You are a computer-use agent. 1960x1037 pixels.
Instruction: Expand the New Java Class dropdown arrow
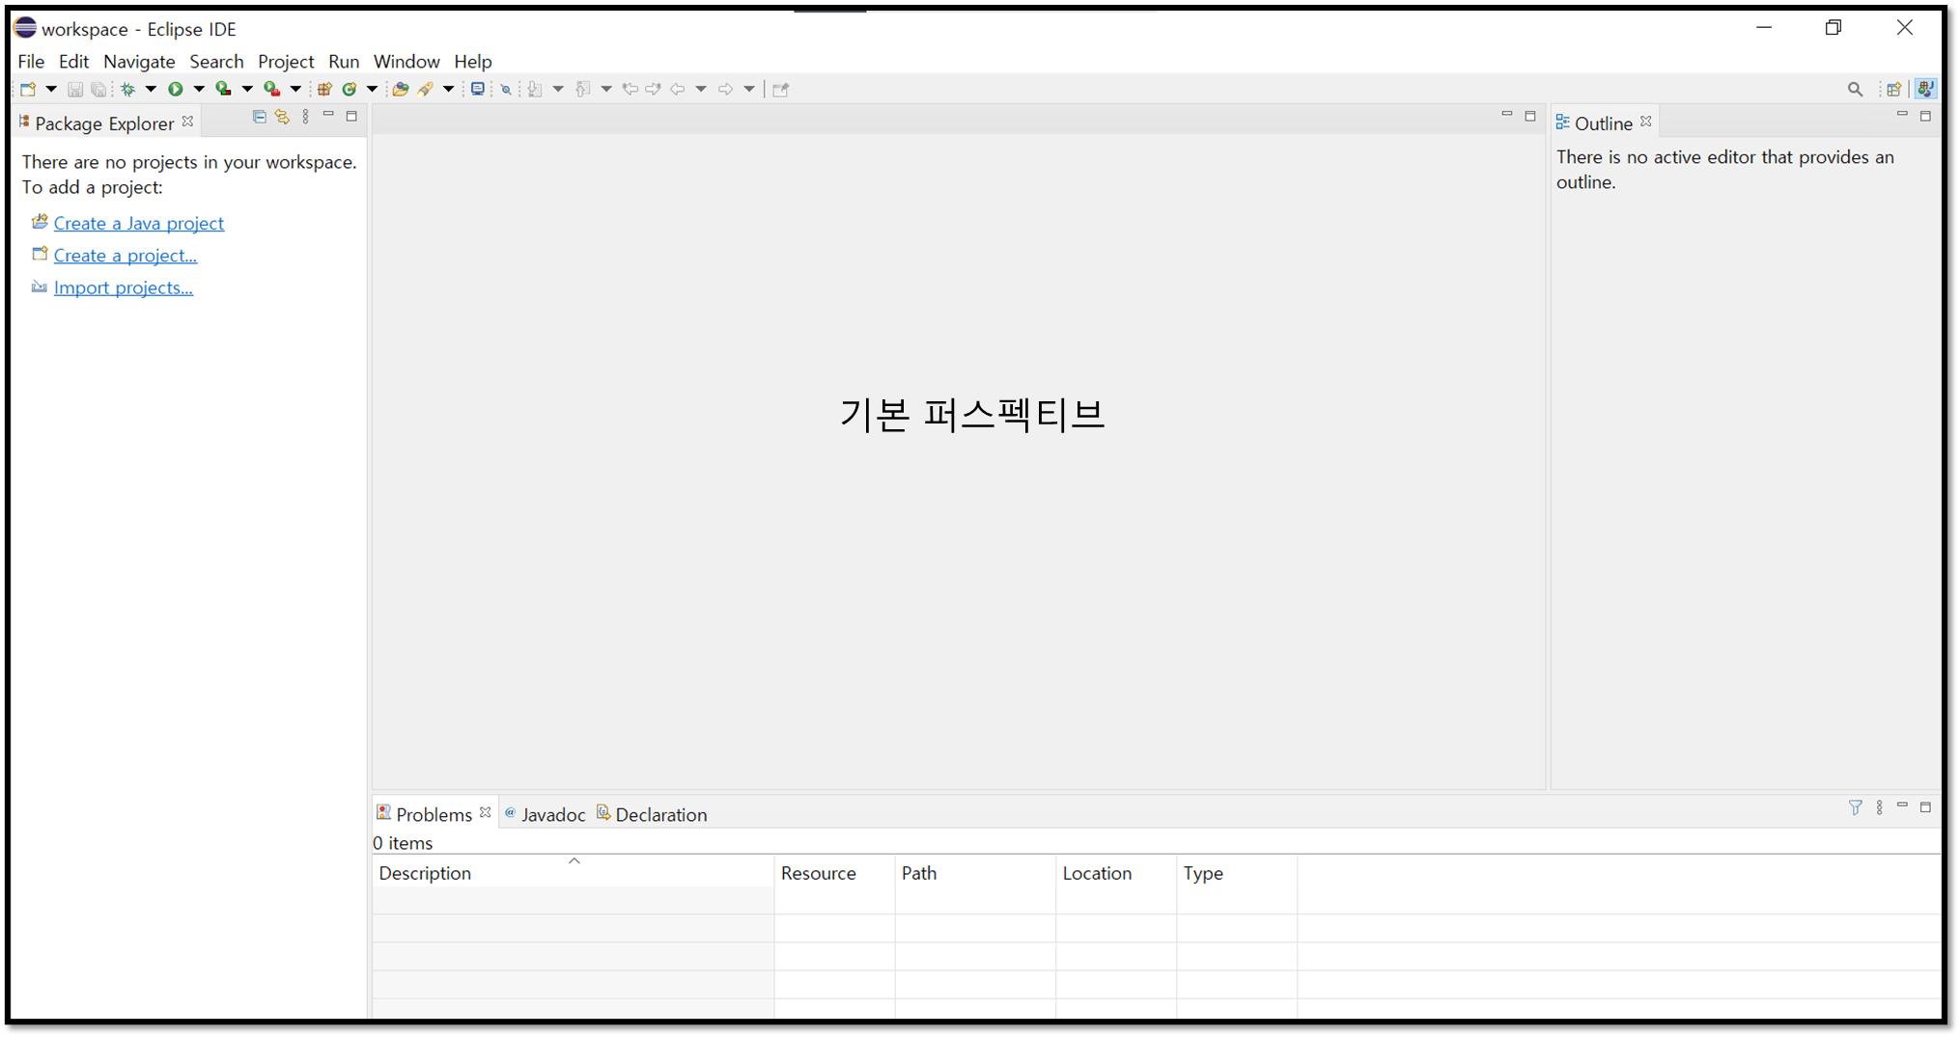[x=372, y=90]
